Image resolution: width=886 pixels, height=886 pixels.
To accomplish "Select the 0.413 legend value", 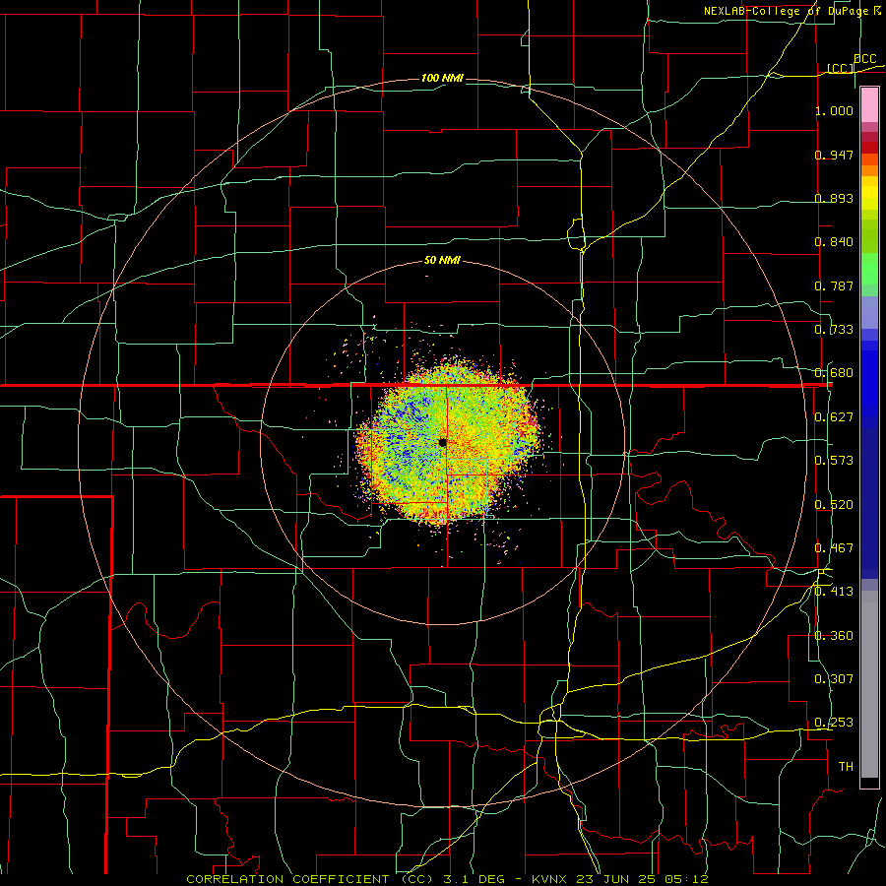I will (834, 592).
